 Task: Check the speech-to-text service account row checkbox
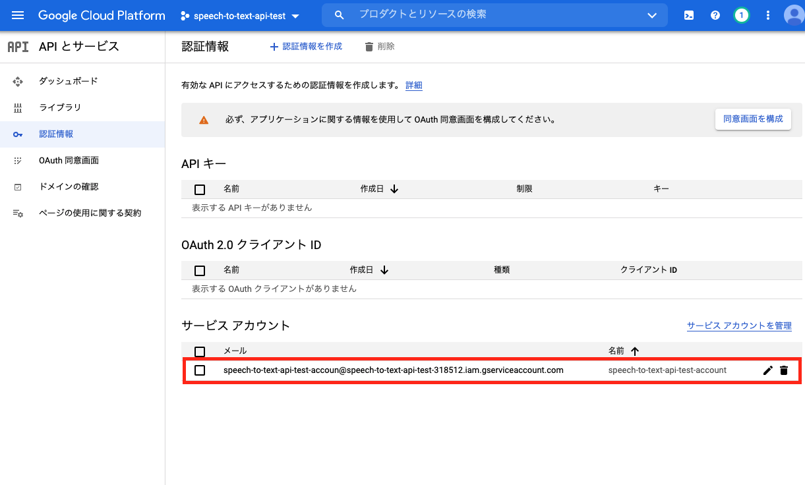tap(200, 370)
